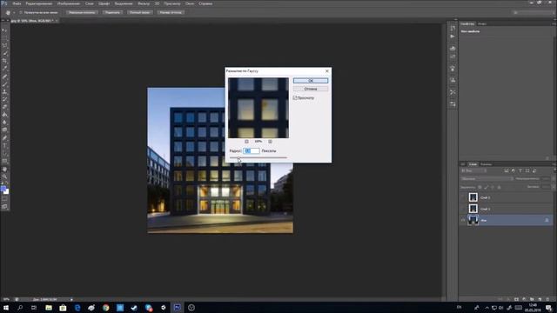Open the blend mode dropdown Обычные
Image resolution: width=557 pixels, height=313 pixels.
click(487, 179)
